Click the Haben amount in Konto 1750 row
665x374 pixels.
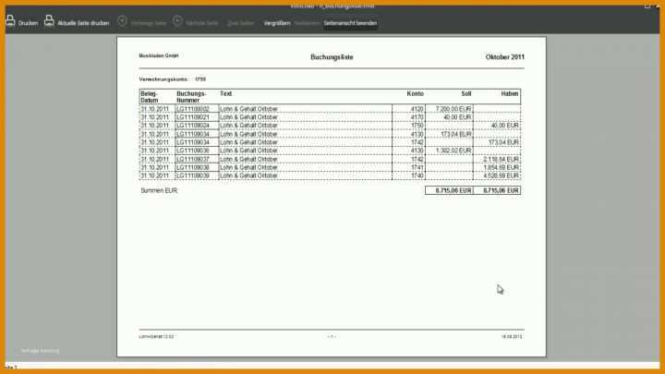point(504,126)
